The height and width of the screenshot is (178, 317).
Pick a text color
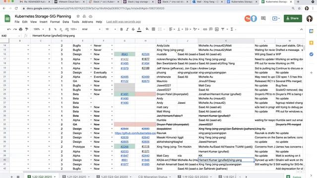139,29
